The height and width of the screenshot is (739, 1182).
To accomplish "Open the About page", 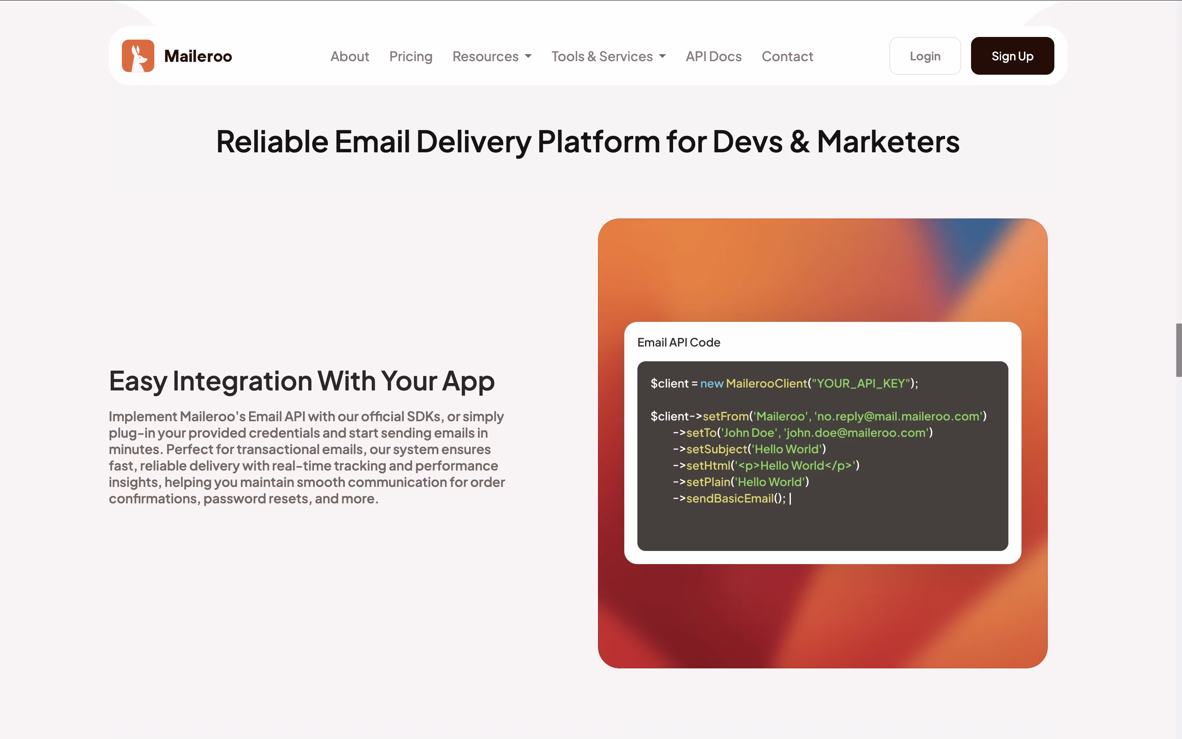I will click(x=350, y=56).
